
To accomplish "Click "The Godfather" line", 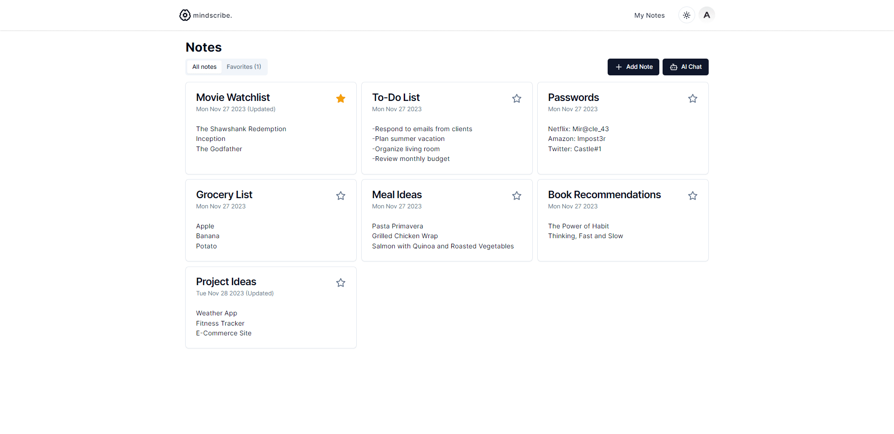I will 219,149.
